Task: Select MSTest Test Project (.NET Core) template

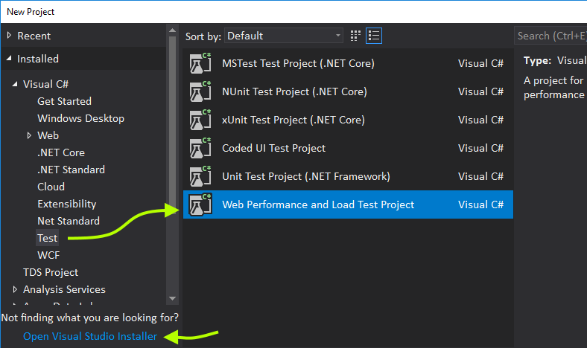Action: [348, 63]
